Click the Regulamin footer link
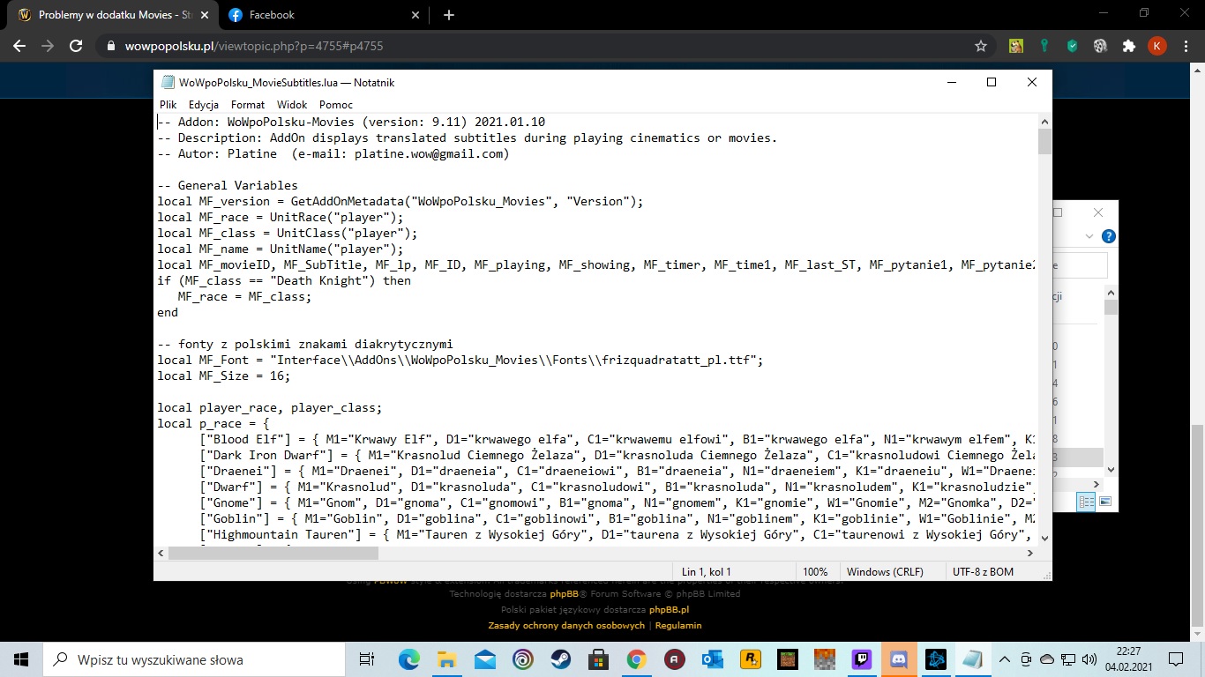The image size is (1205, 677). pos(678,625)
